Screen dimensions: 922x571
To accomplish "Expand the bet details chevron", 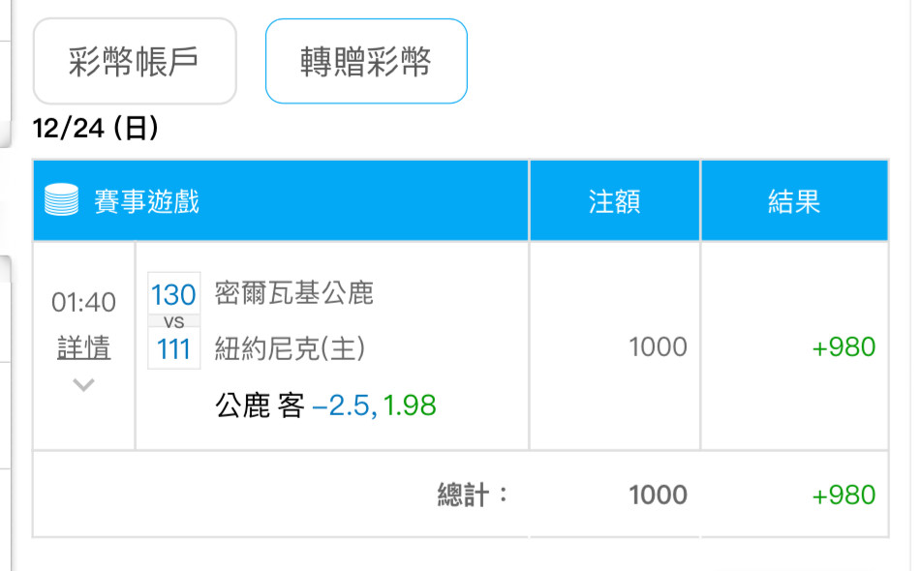I will coord(83,385).
